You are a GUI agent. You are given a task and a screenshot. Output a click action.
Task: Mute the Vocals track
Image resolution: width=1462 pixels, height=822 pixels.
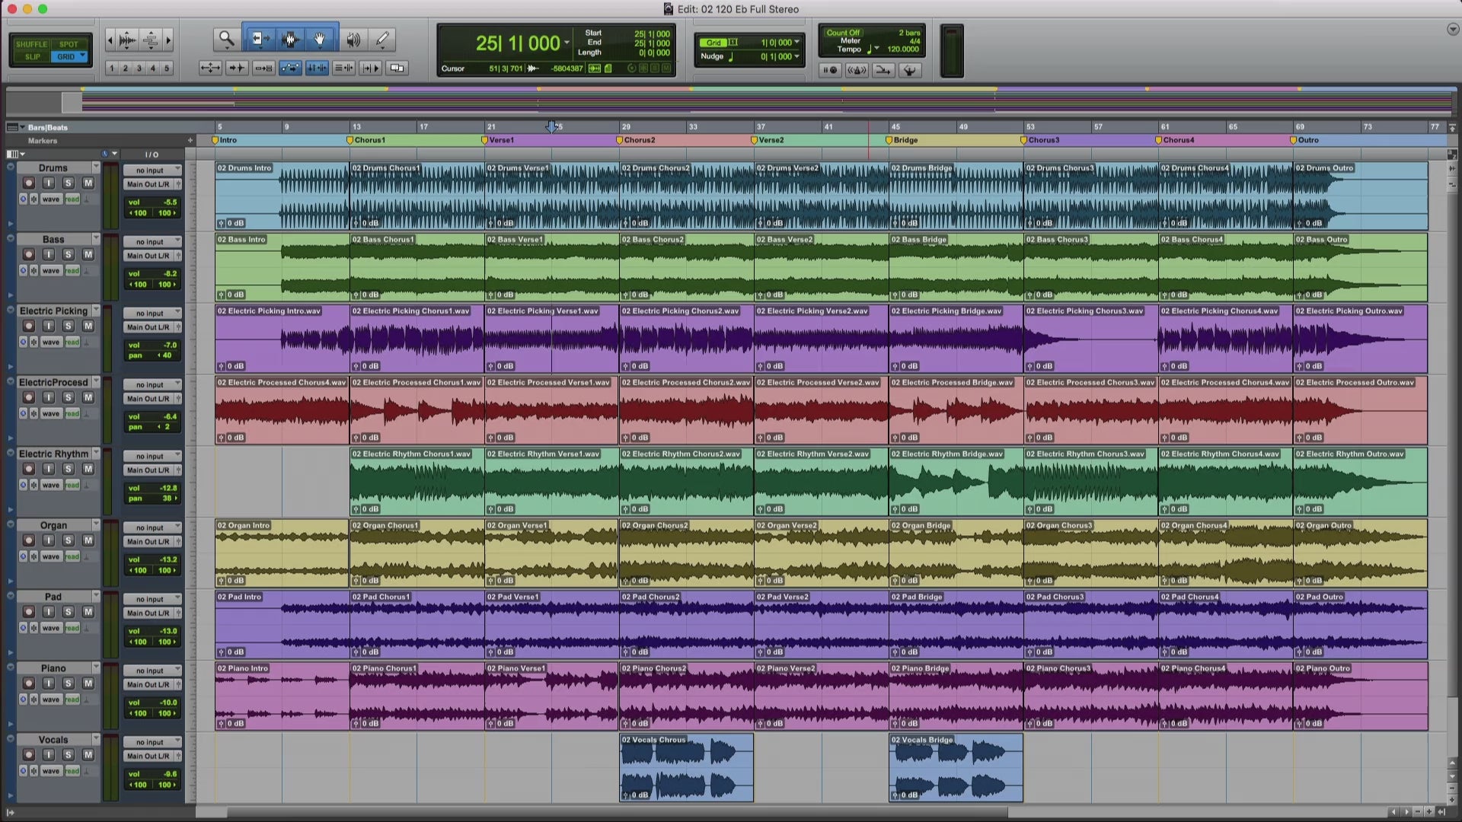(88, 755)
